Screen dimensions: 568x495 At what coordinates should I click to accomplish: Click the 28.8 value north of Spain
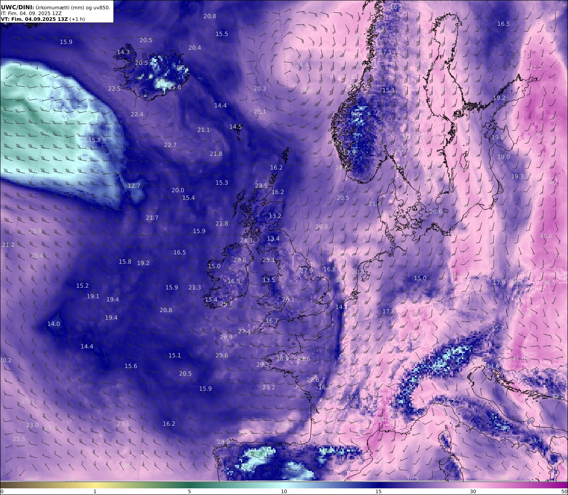click(x=224, y=442)
